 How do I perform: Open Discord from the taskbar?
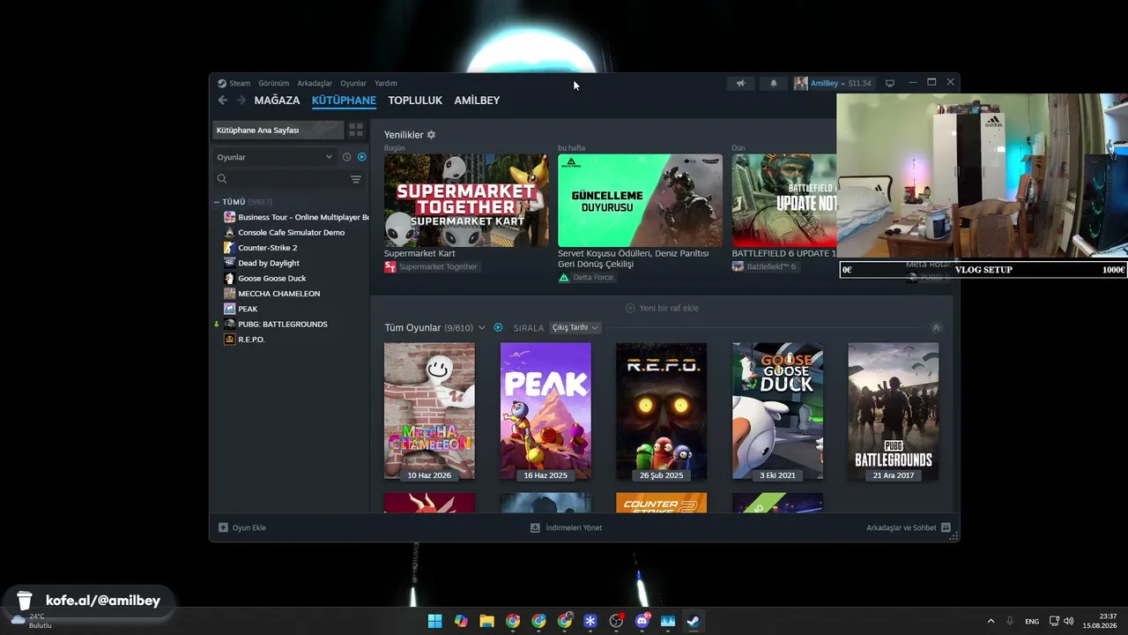[642, 621]
